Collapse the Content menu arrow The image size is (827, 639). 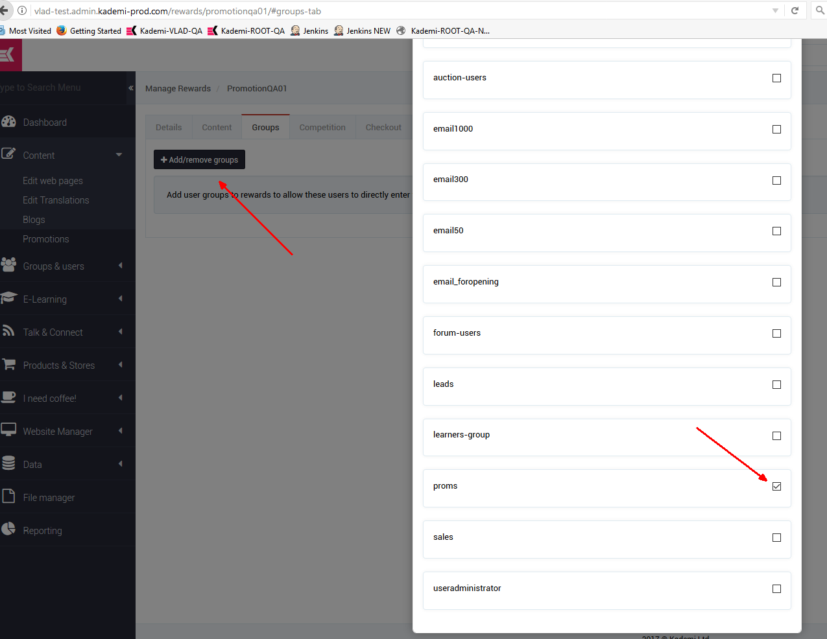119,154
